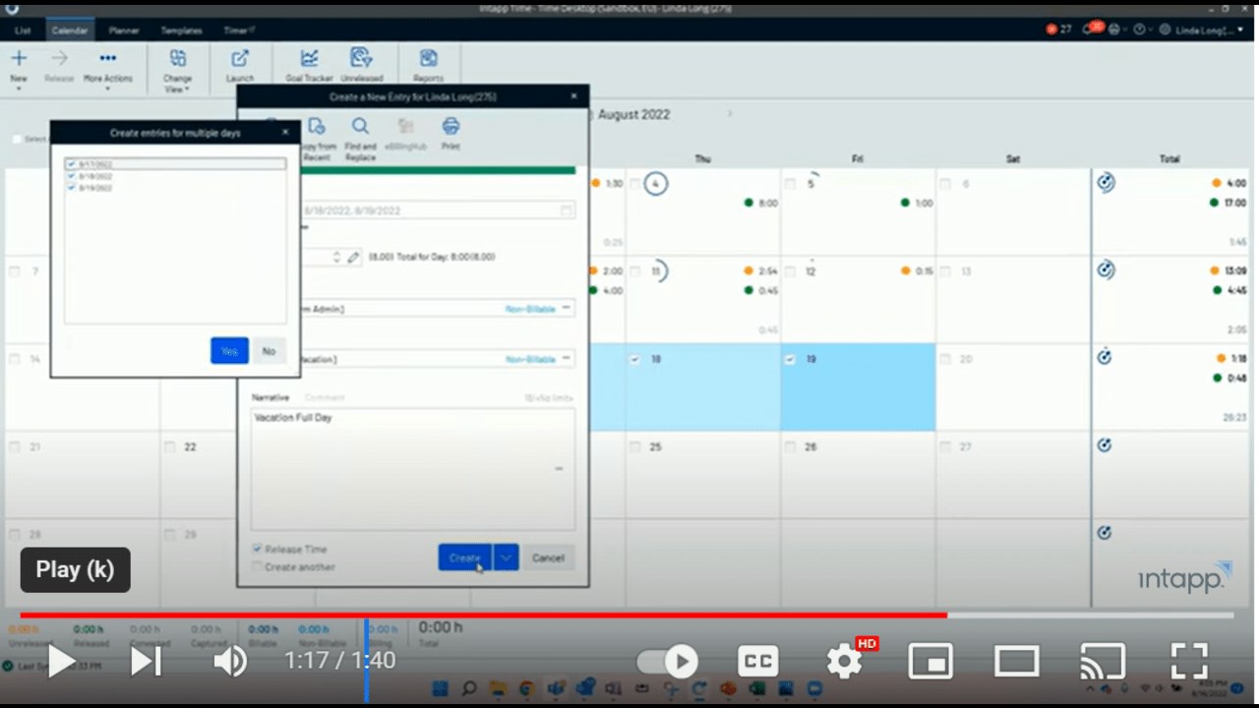Viewport: 1259px width, 708px height.
Task: Click the Launch icon
Action: [x=240, y=59]
